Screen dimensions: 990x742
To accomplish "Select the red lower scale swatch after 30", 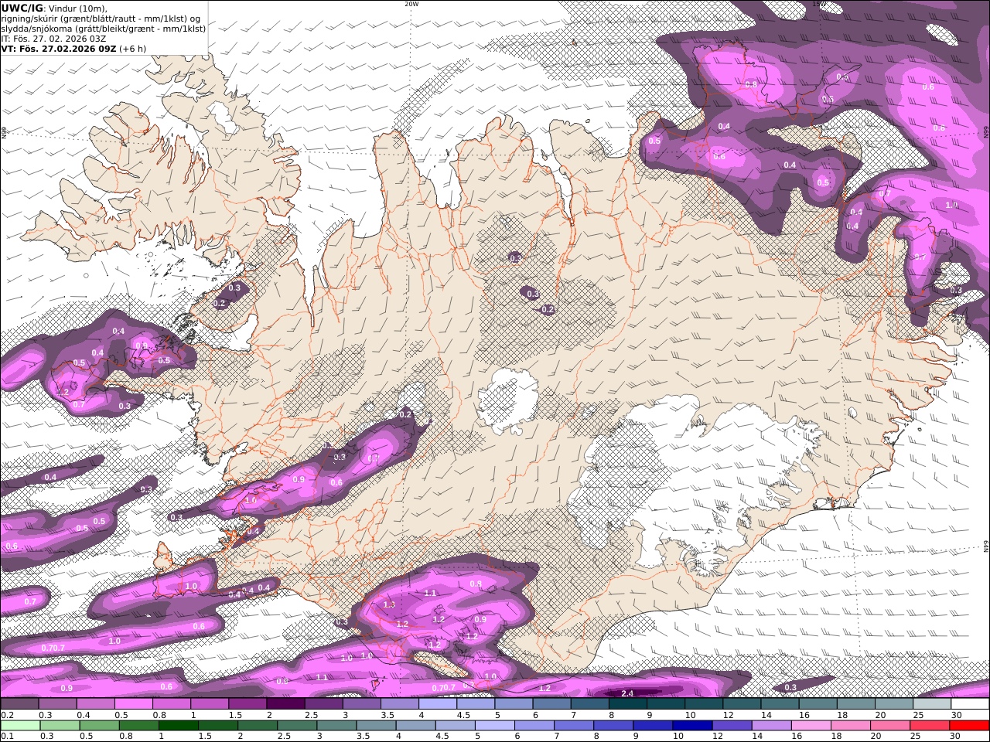I will coord(969,726).
